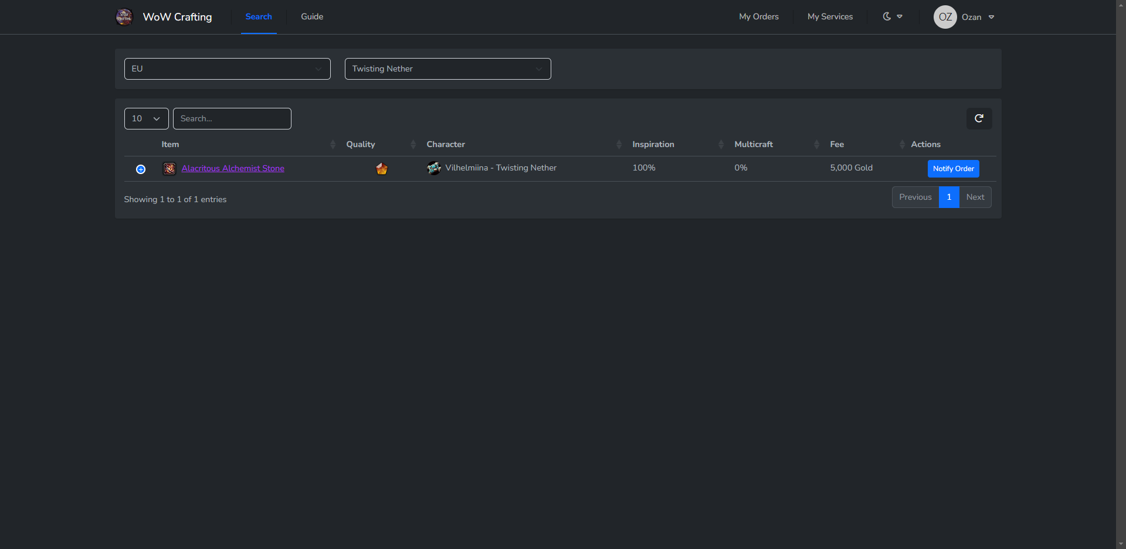Click Vilhelmiina - Twisting Nether character text
Viewport: 1126px width, 549px height.
501,168
